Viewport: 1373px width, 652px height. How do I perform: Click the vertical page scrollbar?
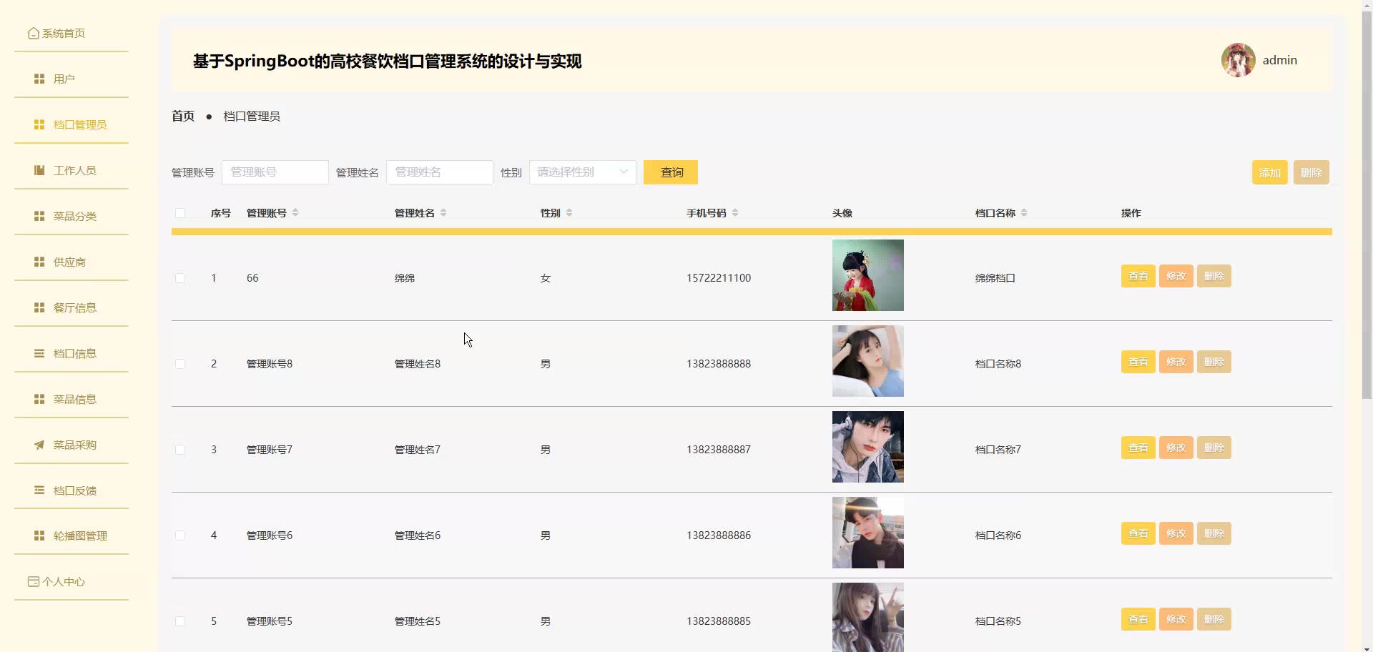coord(1367,214)
